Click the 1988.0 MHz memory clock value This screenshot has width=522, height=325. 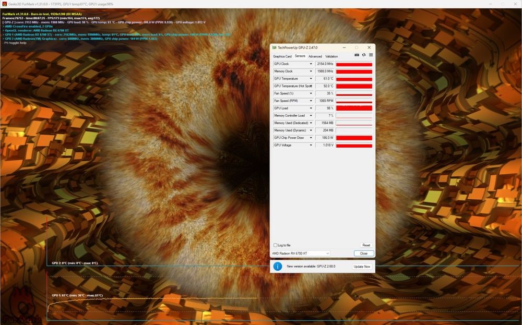(325, 71)
